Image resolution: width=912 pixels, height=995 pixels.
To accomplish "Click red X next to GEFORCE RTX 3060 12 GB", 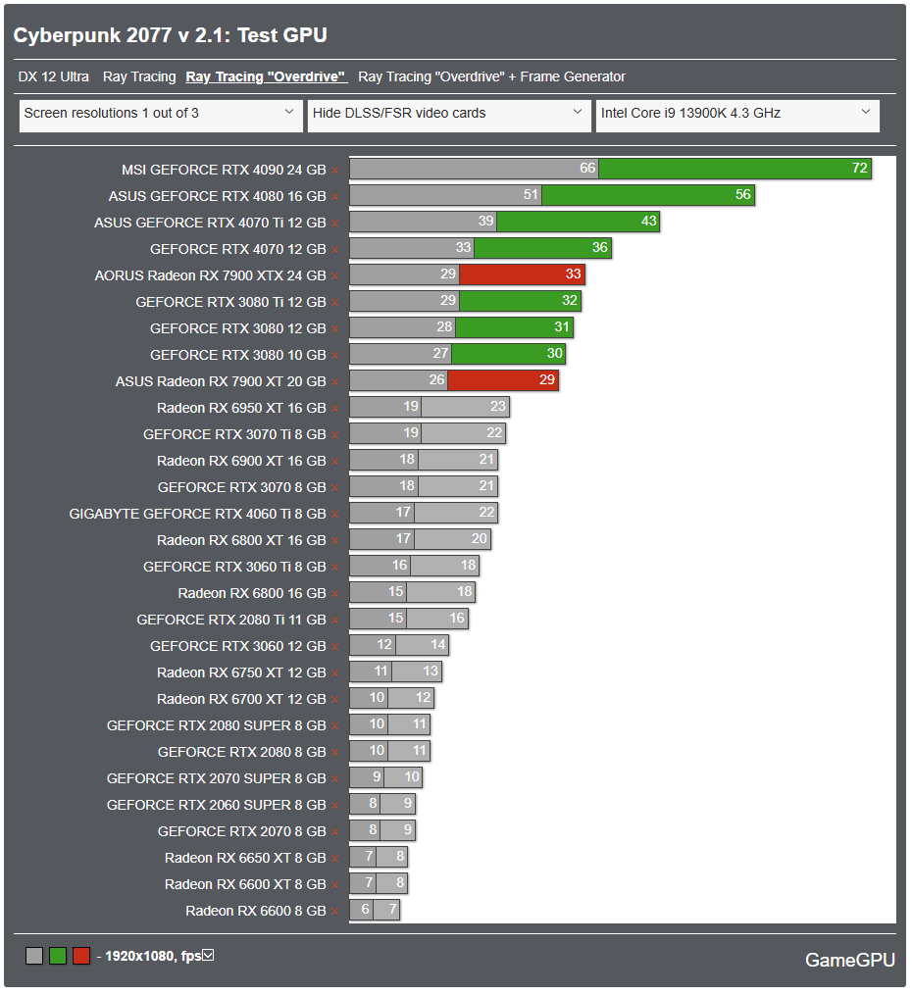I will click(x=335, y=647).
